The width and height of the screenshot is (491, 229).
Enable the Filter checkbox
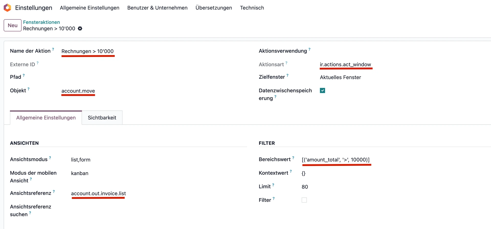pyautogui.click(x=304, y=200)
